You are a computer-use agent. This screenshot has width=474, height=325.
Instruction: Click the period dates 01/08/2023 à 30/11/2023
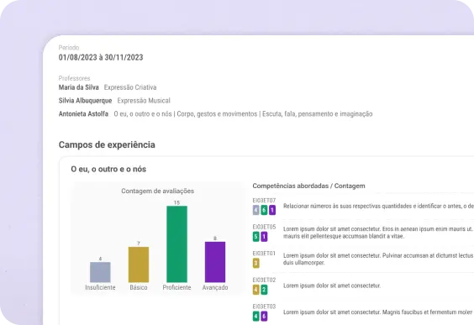(x=101, y=57)
